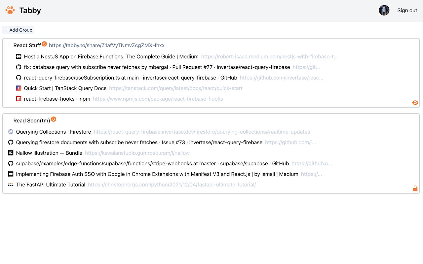Click the Tabby app name
The height and width of the screenshot is (264, 423).
tap(30, 11)
